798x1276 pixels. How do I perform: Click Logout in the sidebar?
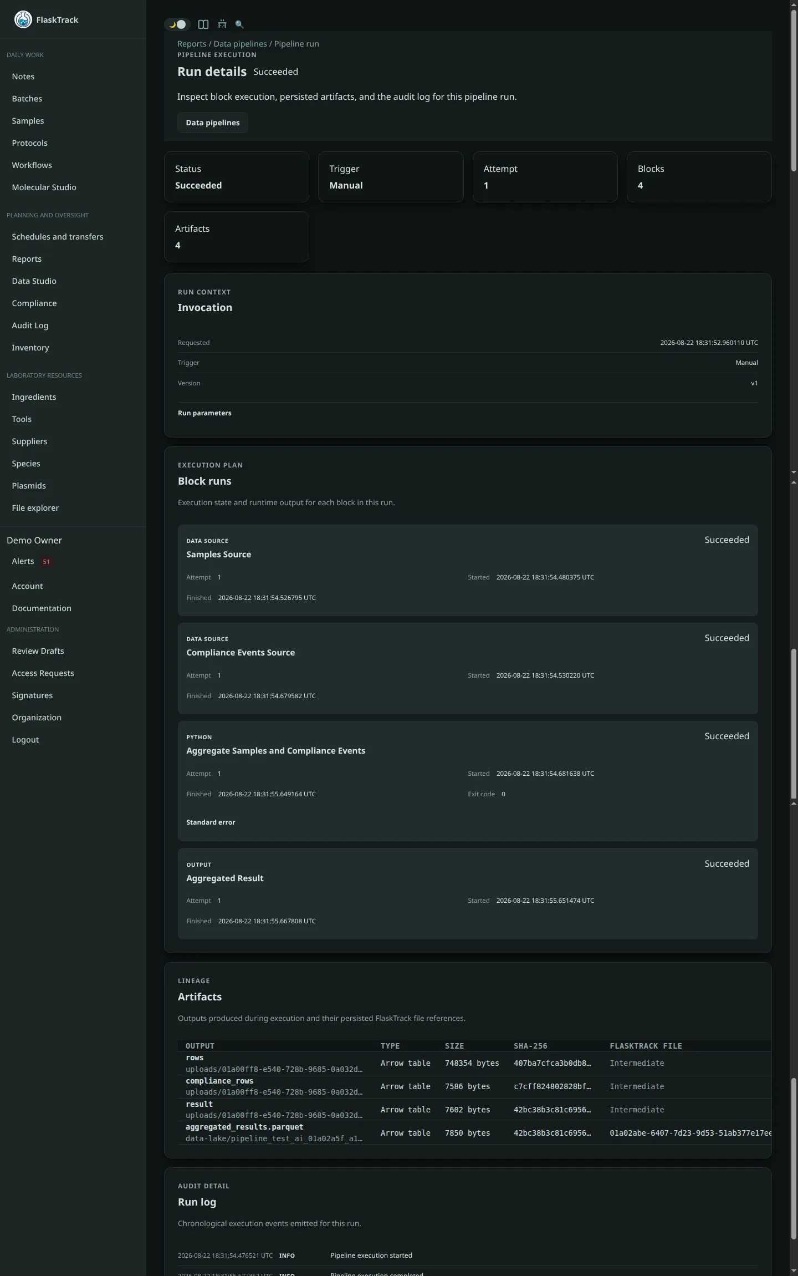coord(25,740)
